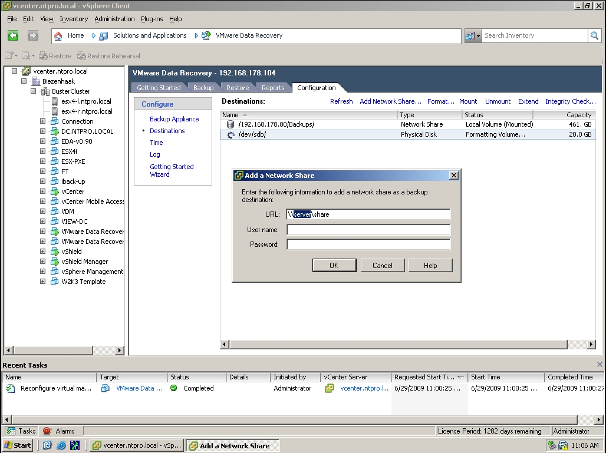Screen dimensions: 606x453
Task: Expand the VIEW-DC tree node
Action: coord(43,221)
